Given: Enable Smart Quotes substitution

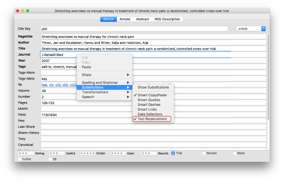Looking at the screenshot, I should [149, 100].
